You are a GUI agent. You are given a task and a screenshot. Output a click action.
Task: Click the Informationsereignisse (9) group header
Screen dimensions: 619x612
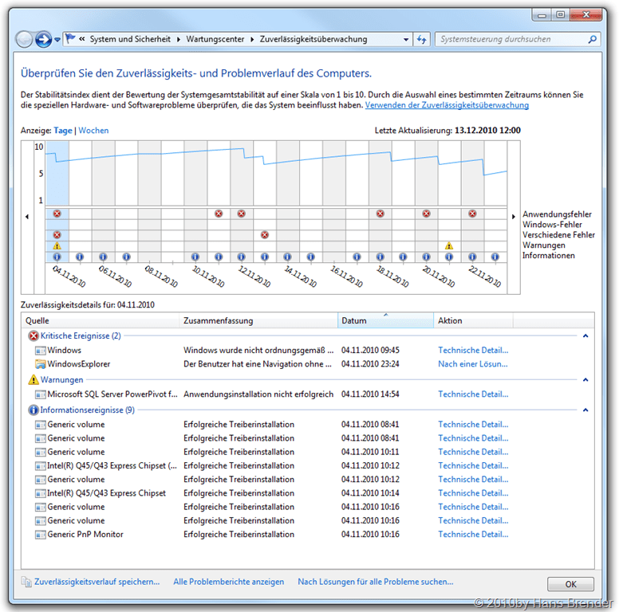[x=87, y=410]
